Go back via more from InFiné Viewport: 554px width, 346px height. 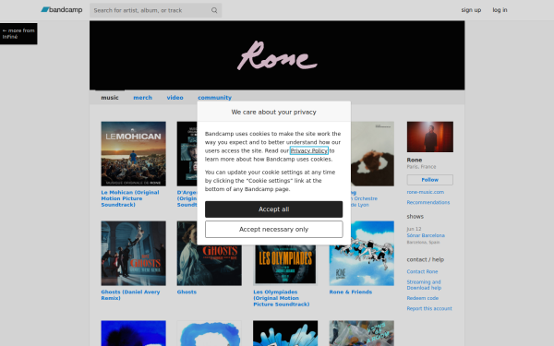(18, 33)
